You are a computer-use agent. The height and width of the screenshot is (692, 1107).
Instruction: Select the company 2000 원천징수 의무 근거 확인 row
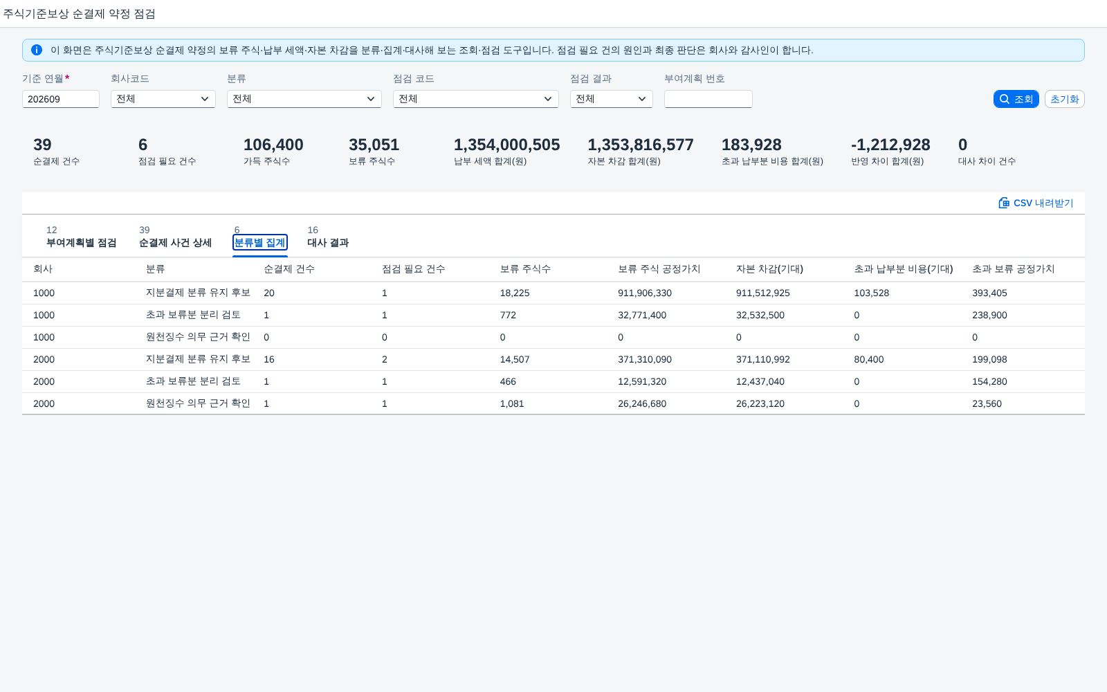tap(553, 403)
